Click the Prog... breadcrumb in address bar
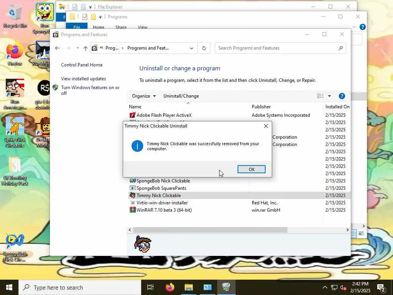 [x=112, y=48]
